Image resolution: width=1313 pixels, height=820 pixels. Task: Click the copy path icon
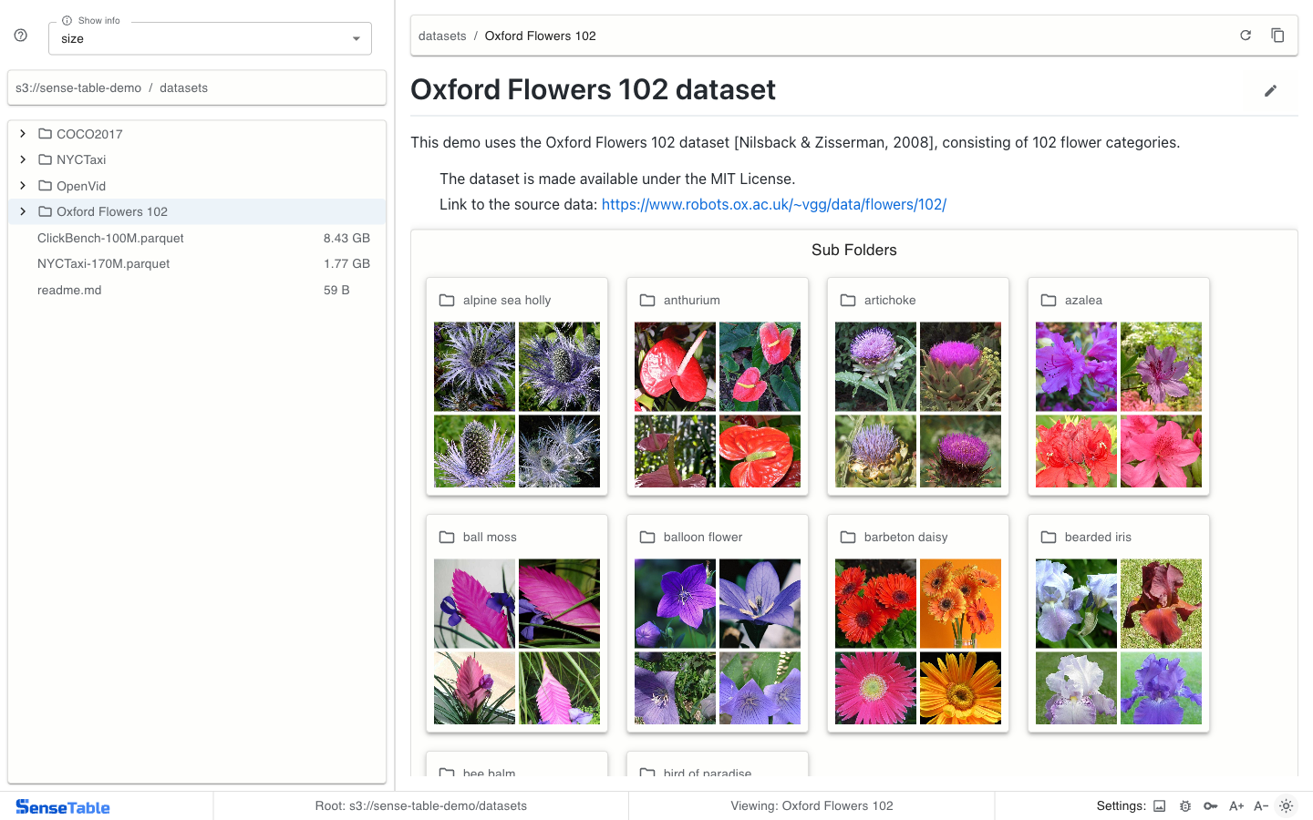(1277, 36)
